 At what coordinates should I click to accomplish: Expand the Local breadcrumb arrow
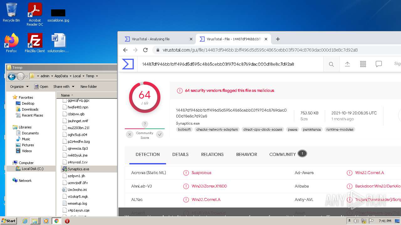pyautogui.click(x=83, y=76)
